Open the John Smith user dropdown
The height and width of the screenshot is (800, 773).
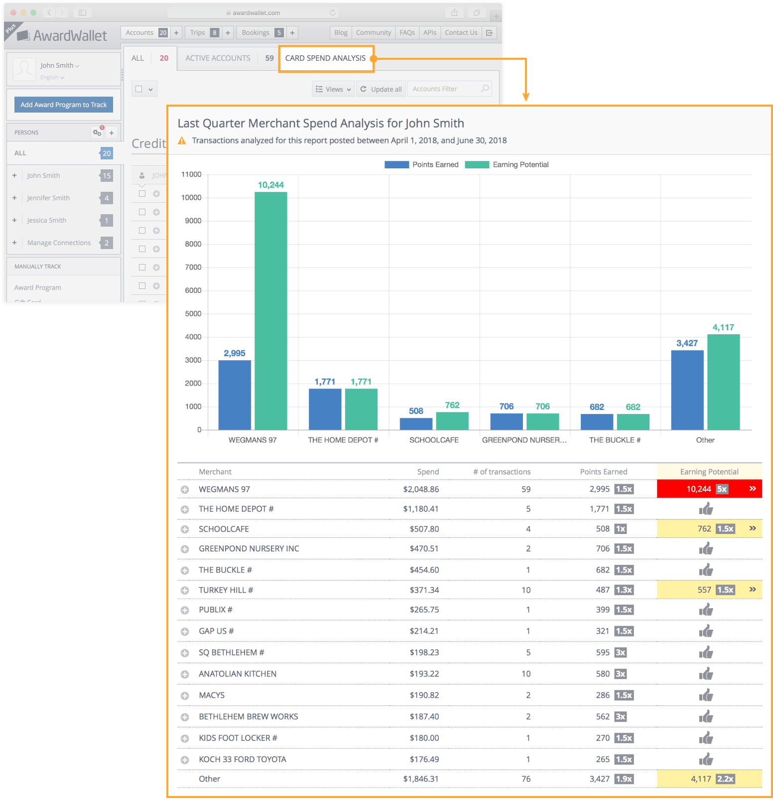pos(60,65)
